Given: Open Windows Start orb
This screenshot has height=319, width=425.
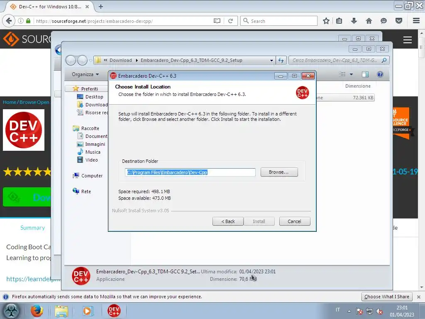Looking at the screenshot, I should pos(11,311).
